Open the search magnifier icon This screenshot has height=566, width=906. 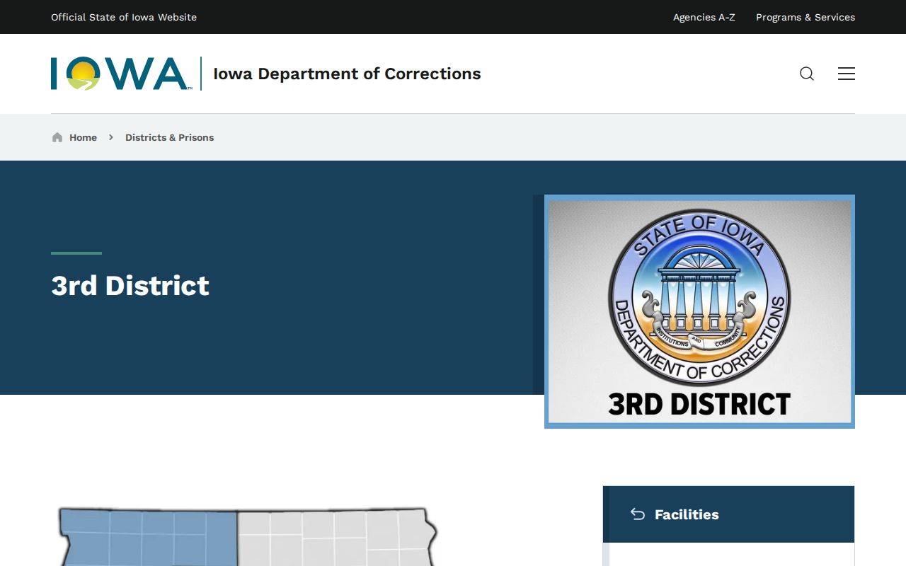click(807, 74)
